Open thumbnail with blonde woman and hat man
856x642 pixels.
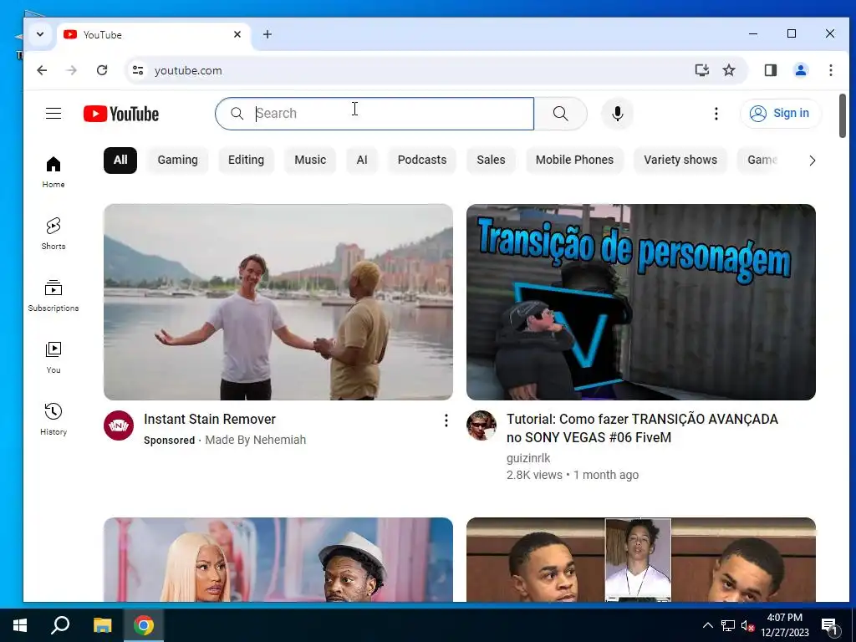(x=278, y=559)
